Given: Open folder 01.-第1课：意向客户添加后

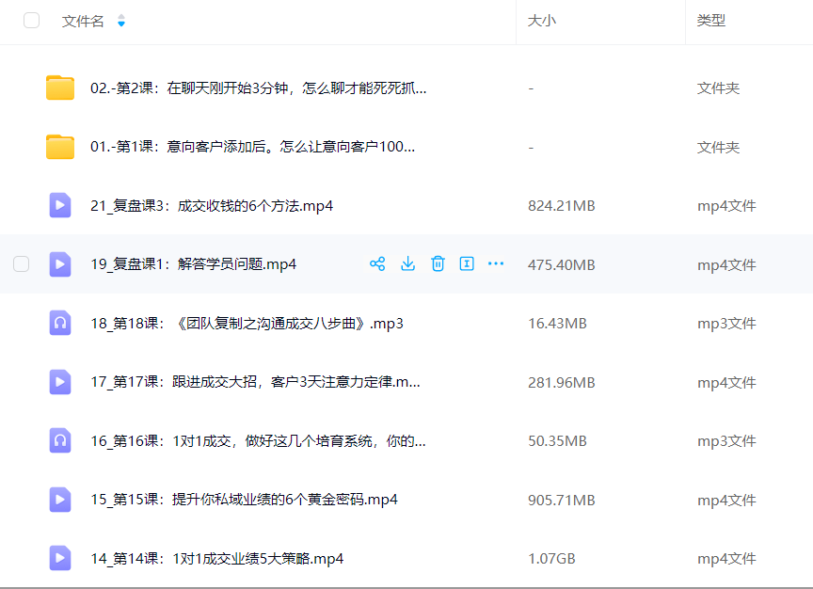Looking at the screenshot, I should click(x=252, y=147).
